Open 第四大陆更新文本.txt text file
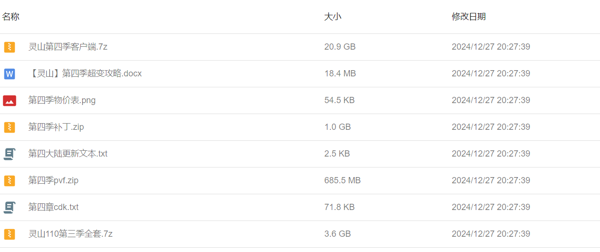Image resolution: width=600 pixels, height=252 pixels. pos(68,154)
